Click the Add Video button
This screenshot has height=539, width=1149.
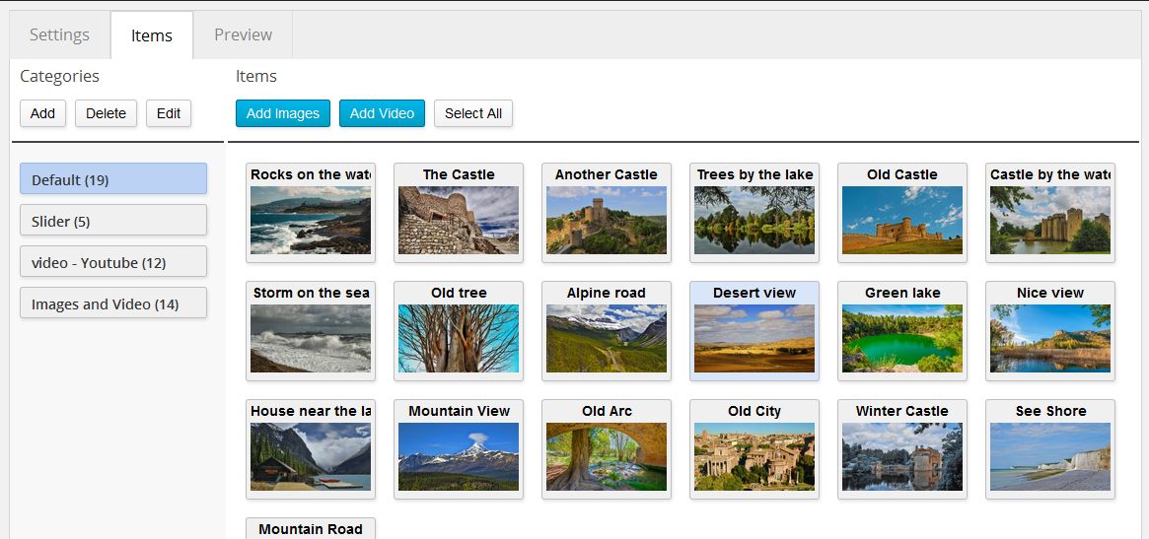(x=382, y=113)
